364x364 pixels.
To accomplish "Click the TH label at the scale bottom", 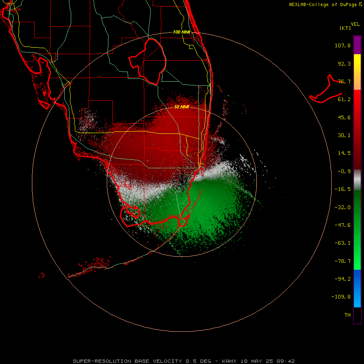I will click(347, 315).
